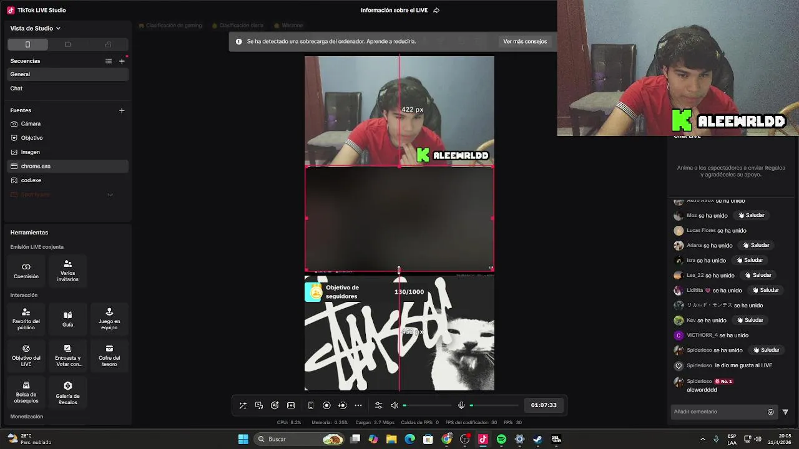Open the Cofre del tesoro tool
This screenshot has height=449, width=799.
tap(109, 355)
